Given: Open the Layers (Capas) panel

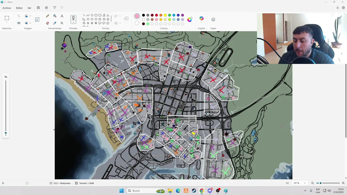Looking at the screenshot, I should tap(213, 19).
